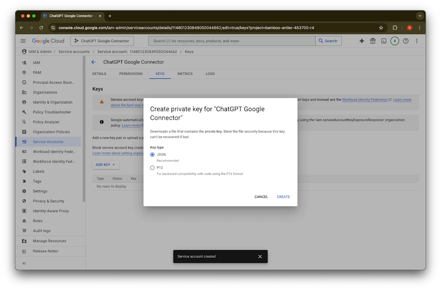Click IAM & Admin breadcrumb link
Screen dimensions: 441x290
(40, 52)
